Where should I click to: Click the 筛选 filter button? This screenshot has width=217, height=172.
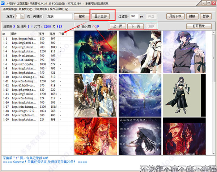(151, 16)
